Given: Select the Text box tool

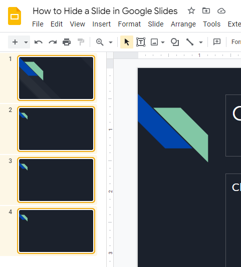Looking at the screenshot, I should (141, 42).
